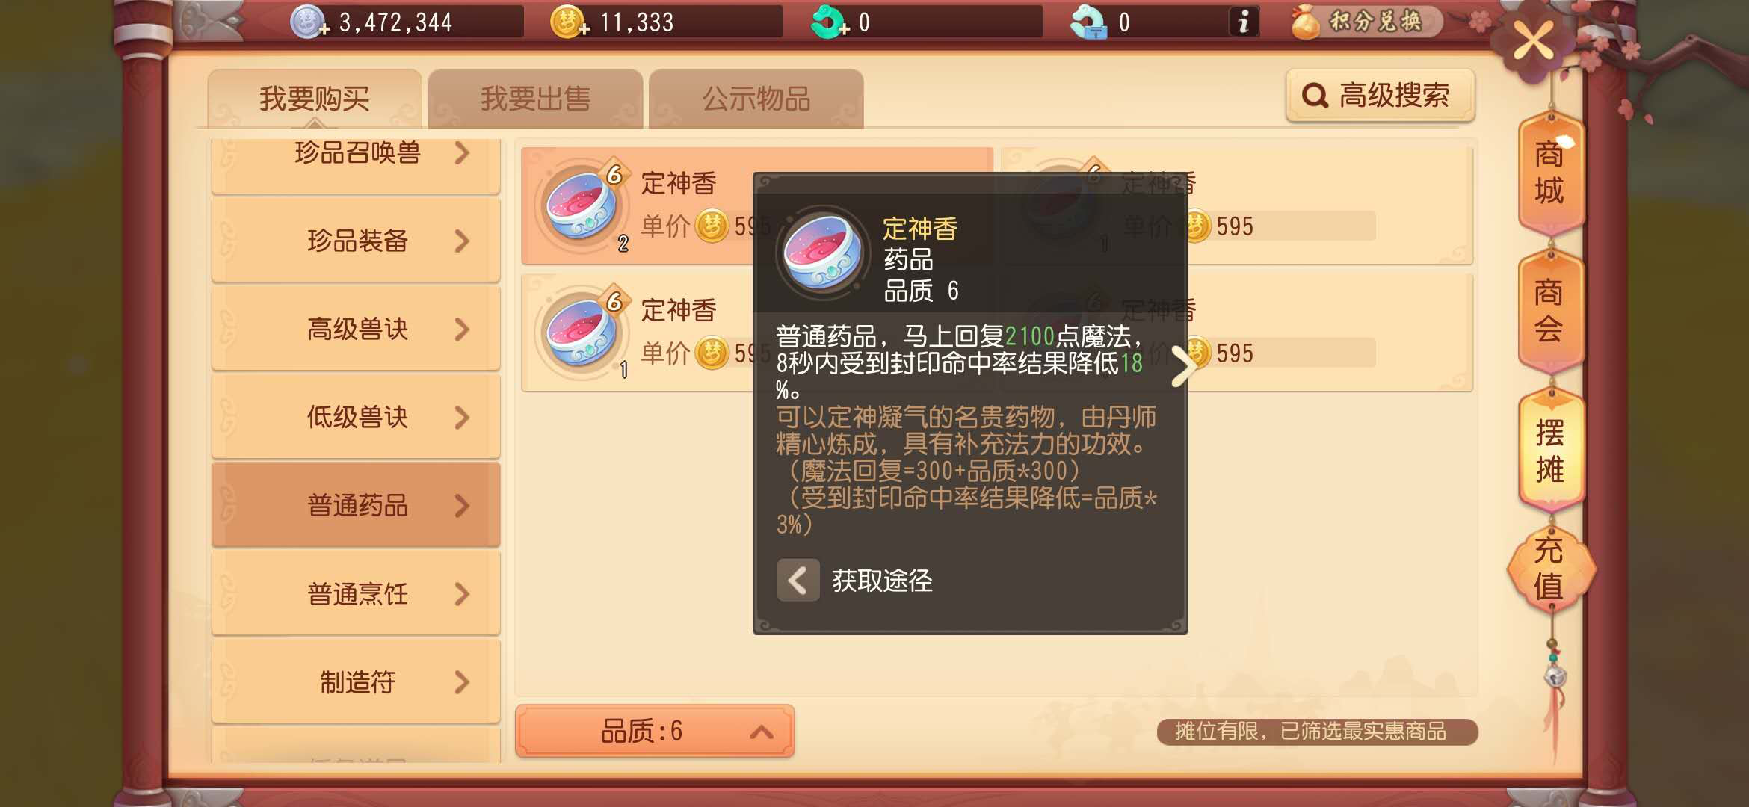Expand 高级兽诀 category
The width and height of the screenshot is (1749, 807).
click(x=356, y=329)
